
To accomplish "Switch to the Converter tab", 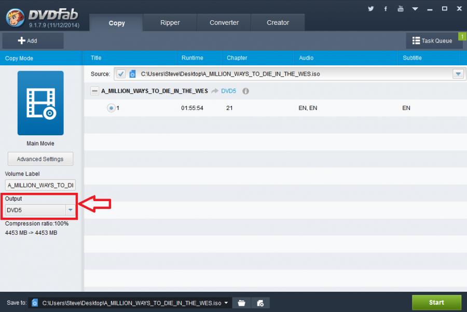I will pos(224,23).
